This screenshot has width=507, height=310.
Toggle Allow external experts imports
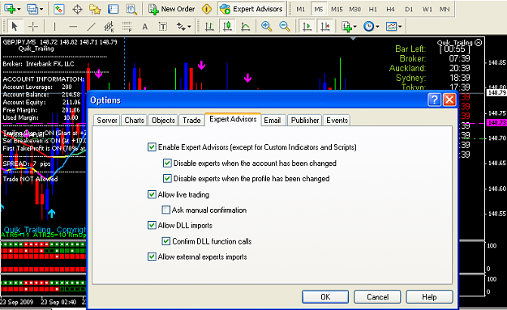[152, 257]
